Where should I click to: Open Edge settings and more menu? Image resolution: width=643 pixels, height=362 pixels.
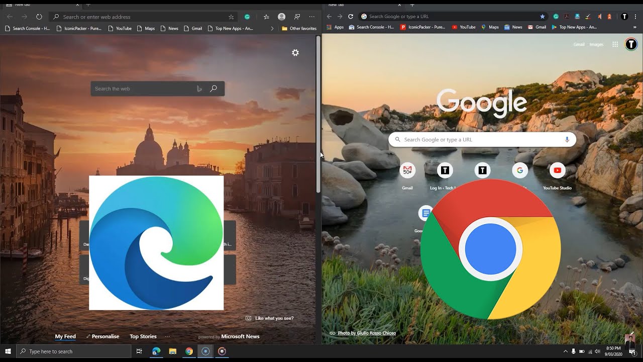click(x=312, y=17)
